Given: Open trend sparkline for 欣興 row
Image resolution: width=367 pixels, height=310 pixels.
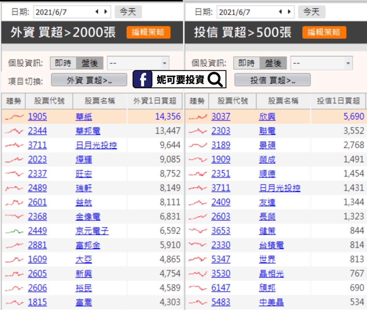Looking at the screenshot, I should click(198, 117).
